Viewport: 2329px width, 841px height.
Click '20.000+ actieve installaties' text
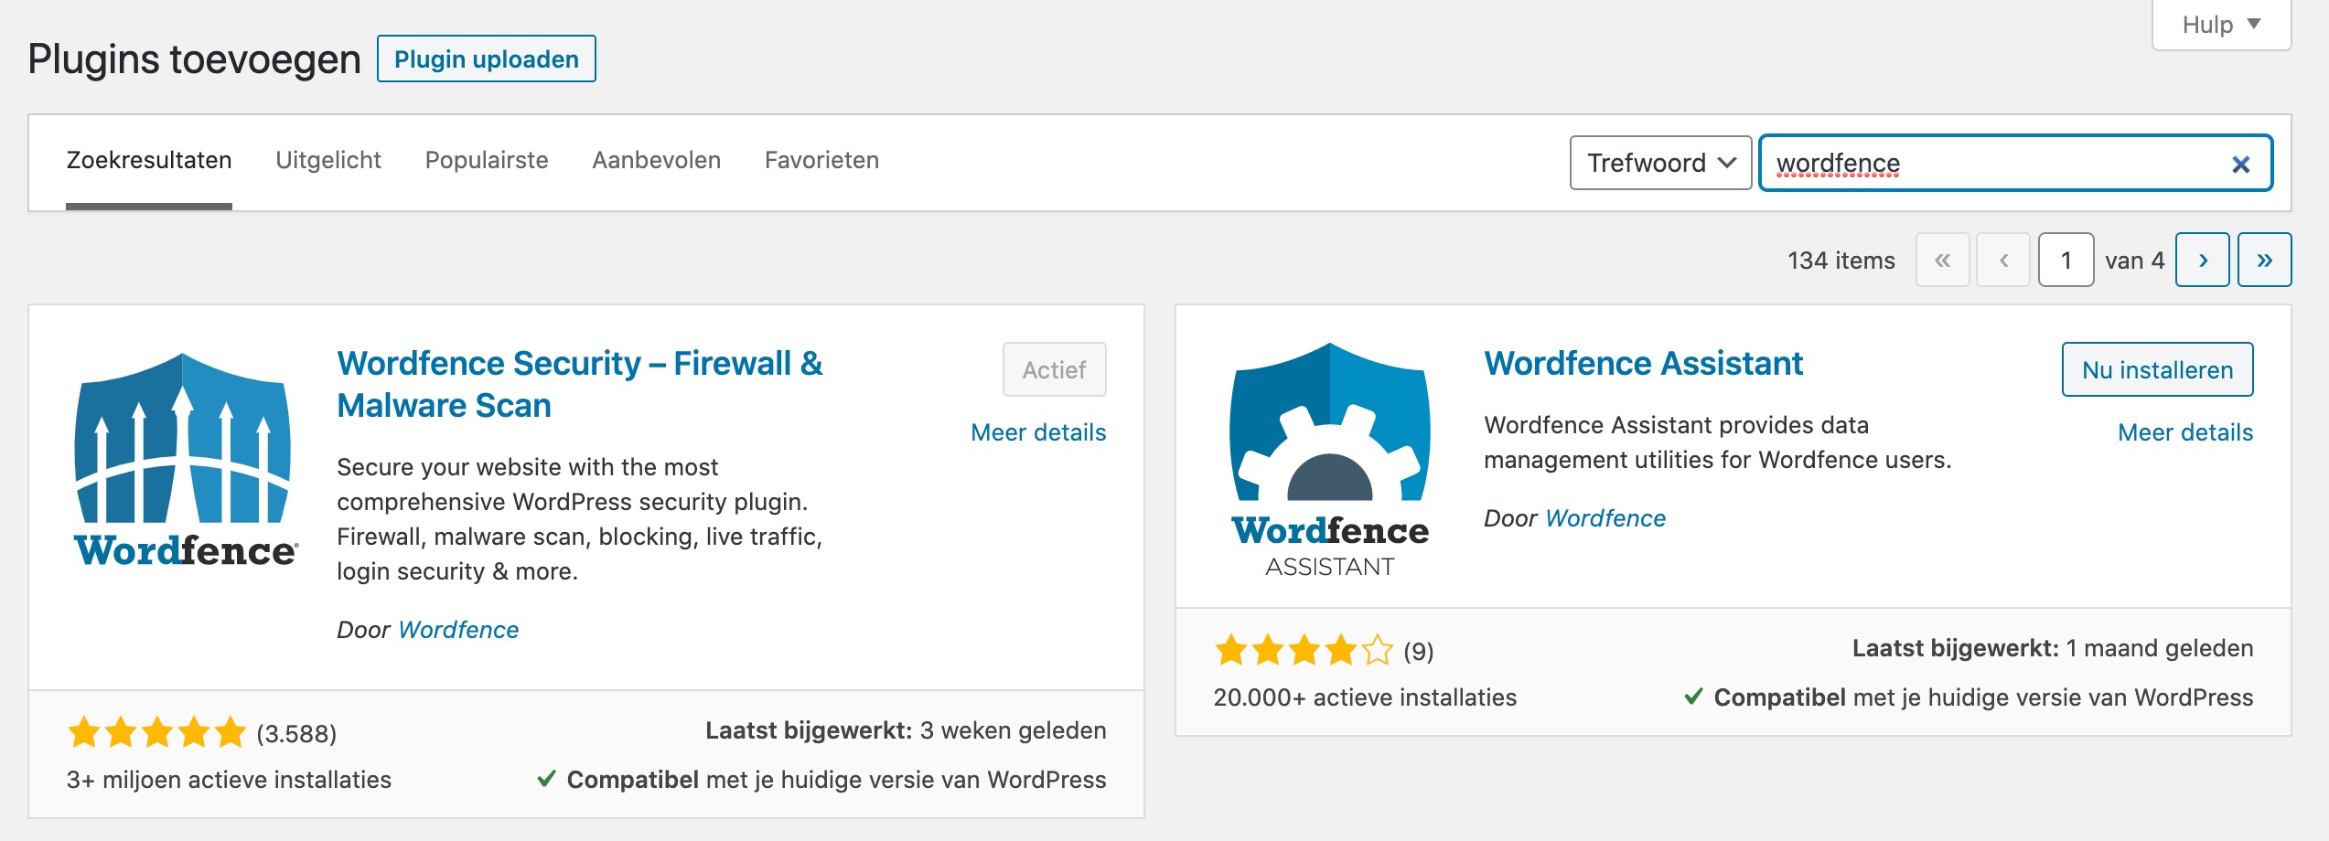point(1365,697)
